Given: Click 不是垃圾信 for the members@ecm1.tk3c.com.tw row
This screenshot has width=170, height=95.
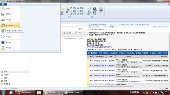Looking at the screenshot, I should pos(111,75).
